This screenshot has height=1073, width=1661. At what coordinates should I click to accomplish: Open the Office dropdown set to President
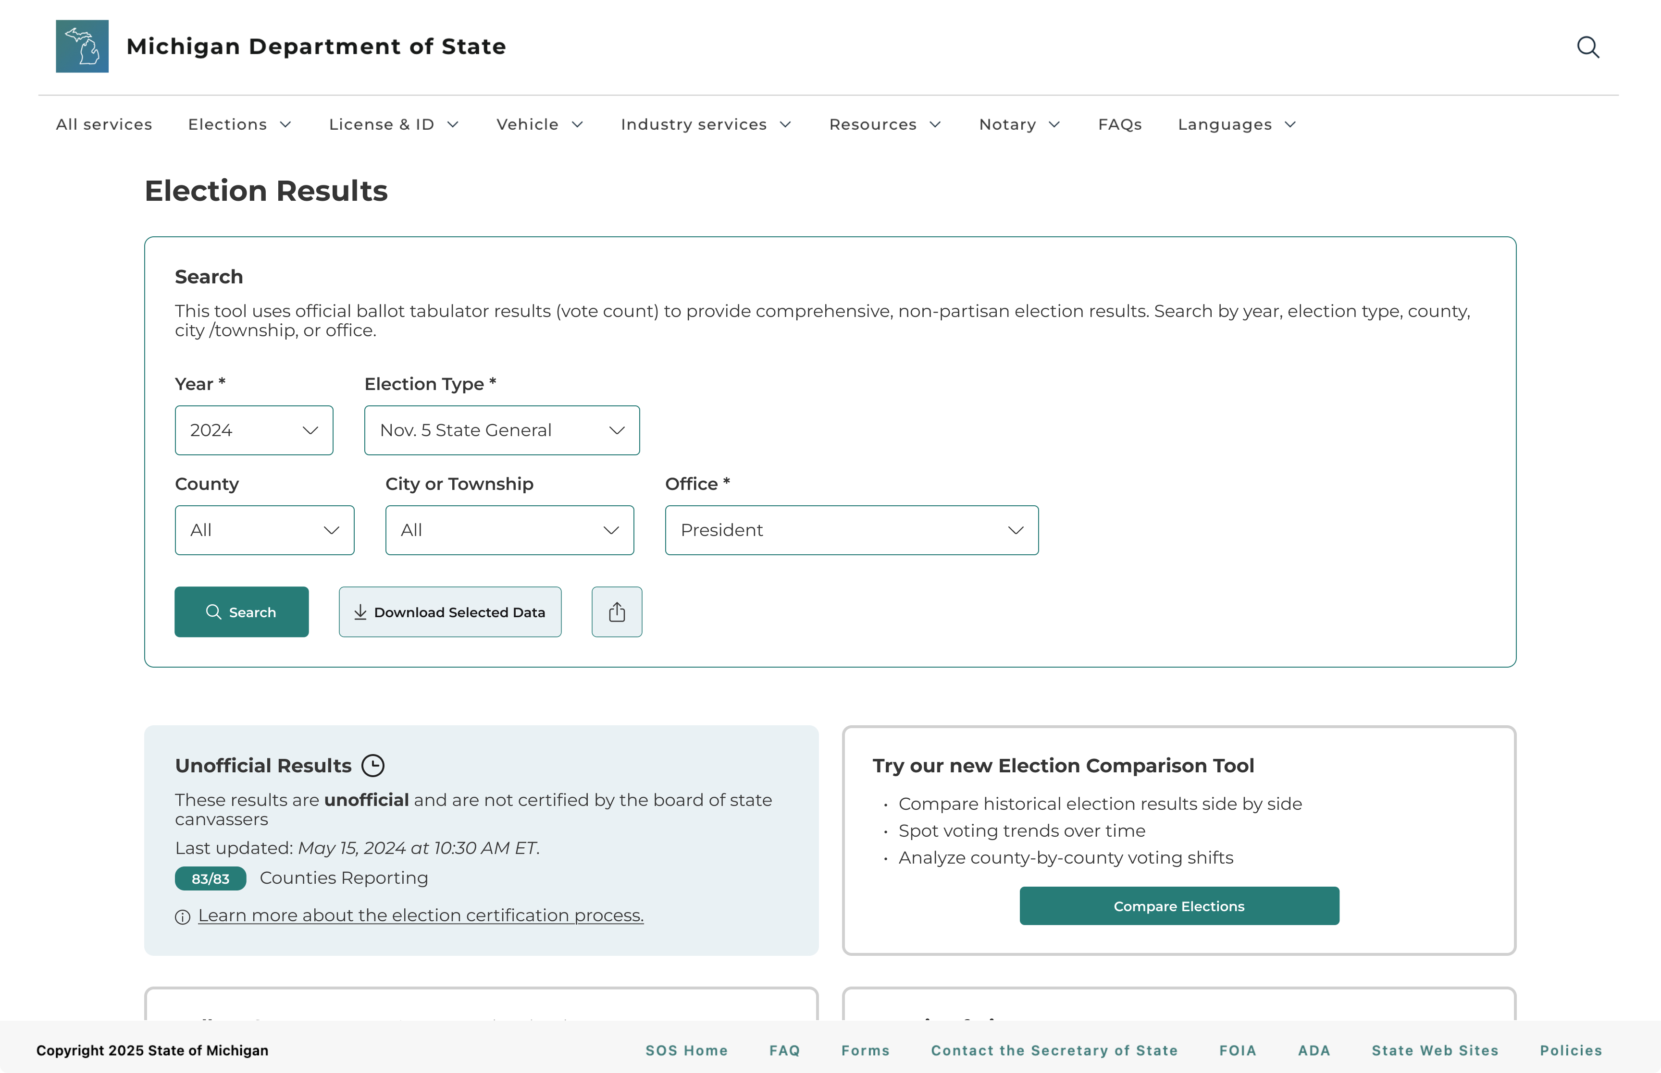point(851,530)
